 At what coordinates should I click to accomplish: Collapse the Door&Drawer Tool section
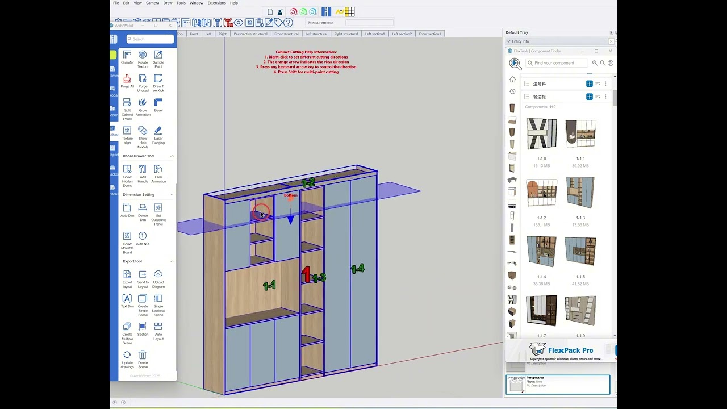tap(172, 156)
